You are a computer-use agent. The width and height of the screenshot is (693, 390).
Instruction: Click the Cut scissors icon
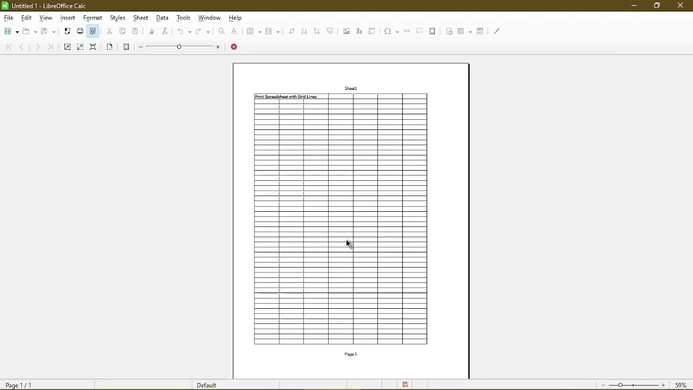pyautogui.click(x=110, y=31)
